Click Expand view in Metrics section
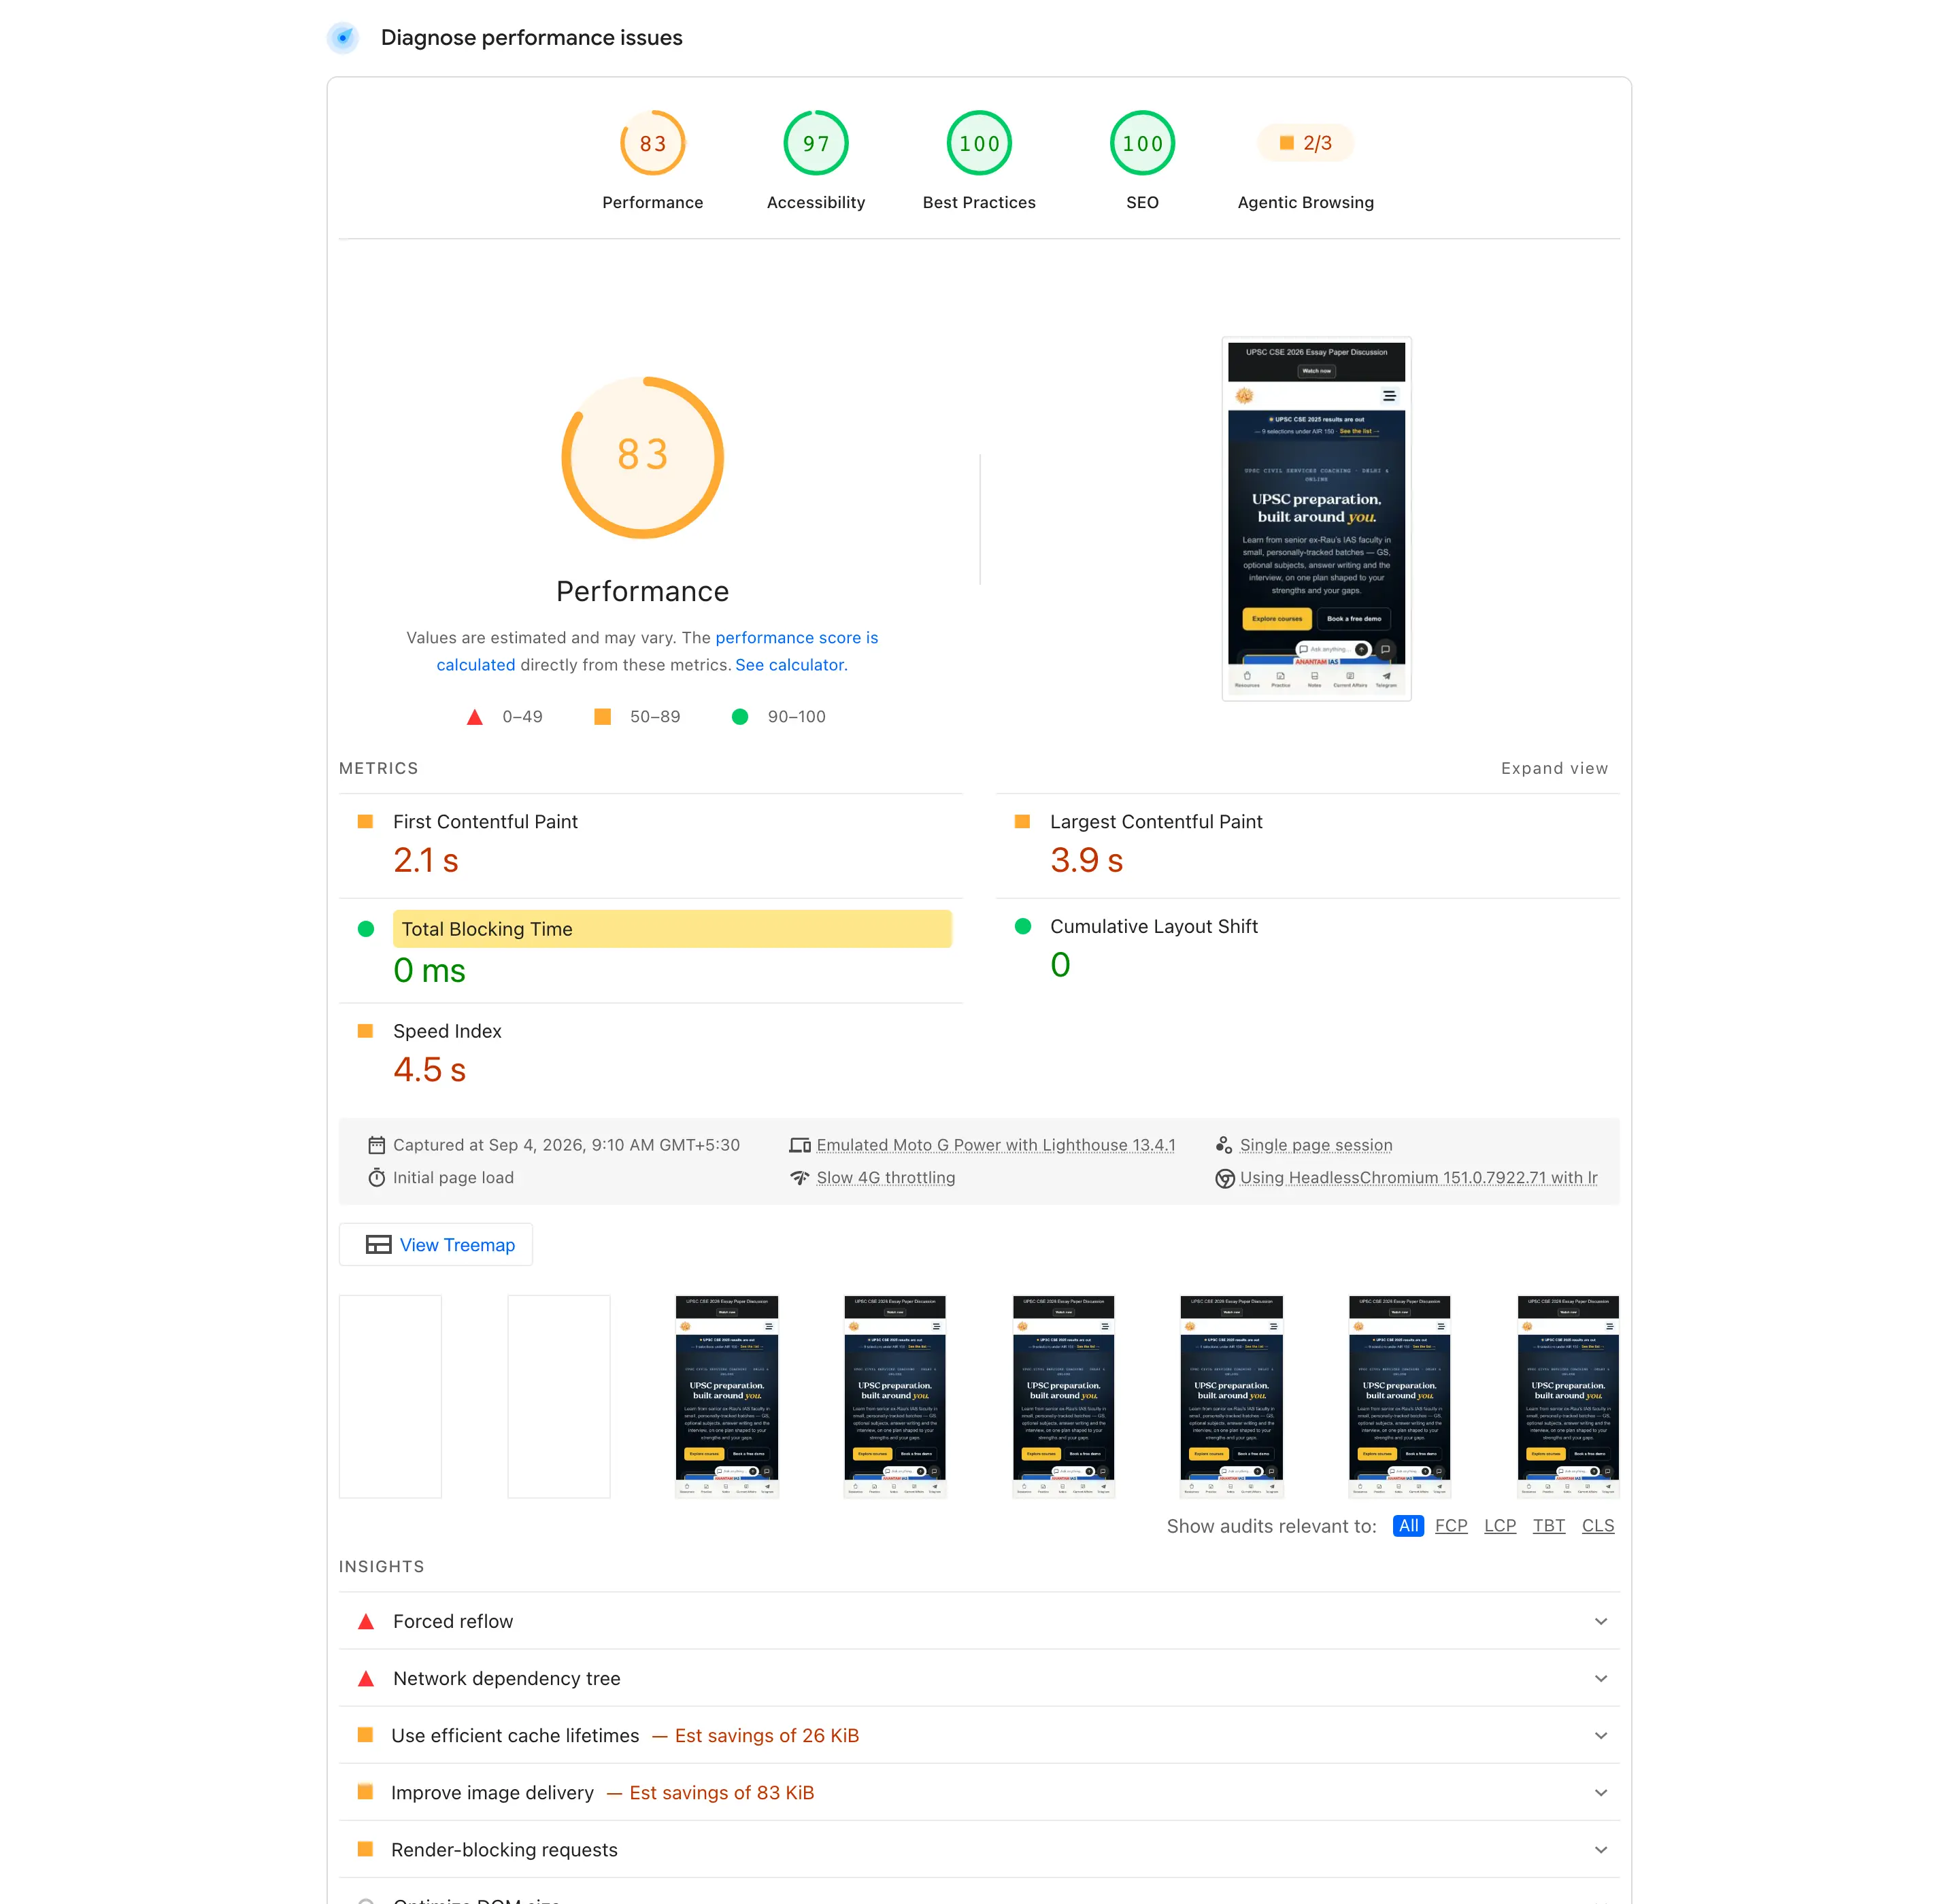 [1554, 768]
